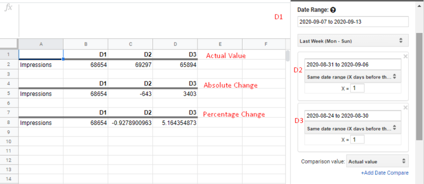This screenshot has width=424, height=184.
Task: Click the cell with value -643
Action: pos(130,94)
